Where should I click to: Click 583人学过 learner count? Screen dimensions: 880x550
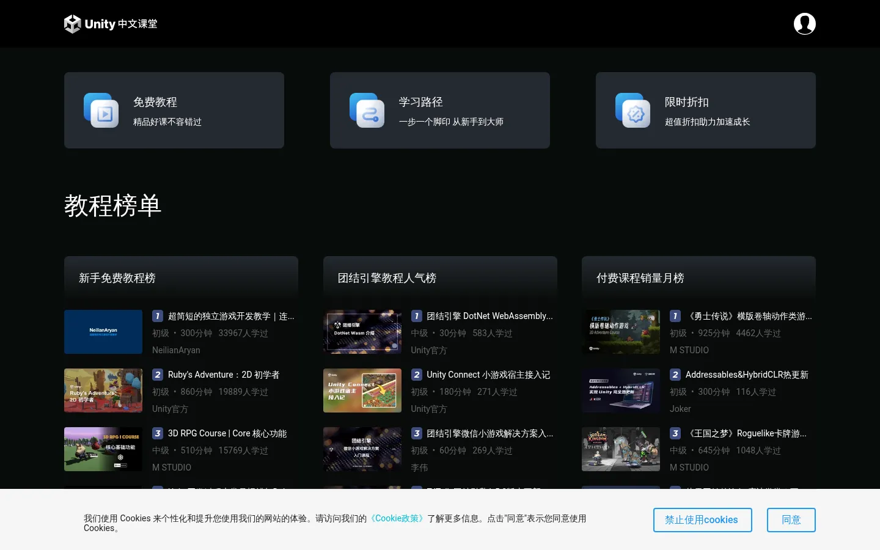click(x=493, y=333)
